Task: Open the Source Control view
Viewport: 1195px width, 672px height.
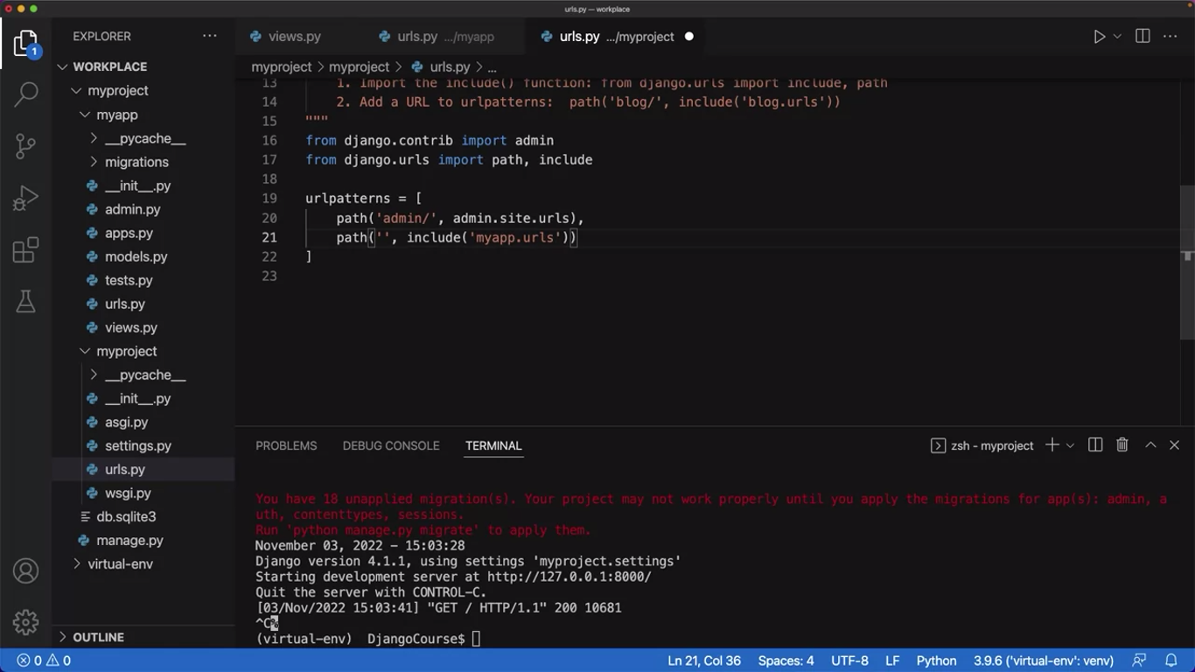Action: [x=26, y=145]
